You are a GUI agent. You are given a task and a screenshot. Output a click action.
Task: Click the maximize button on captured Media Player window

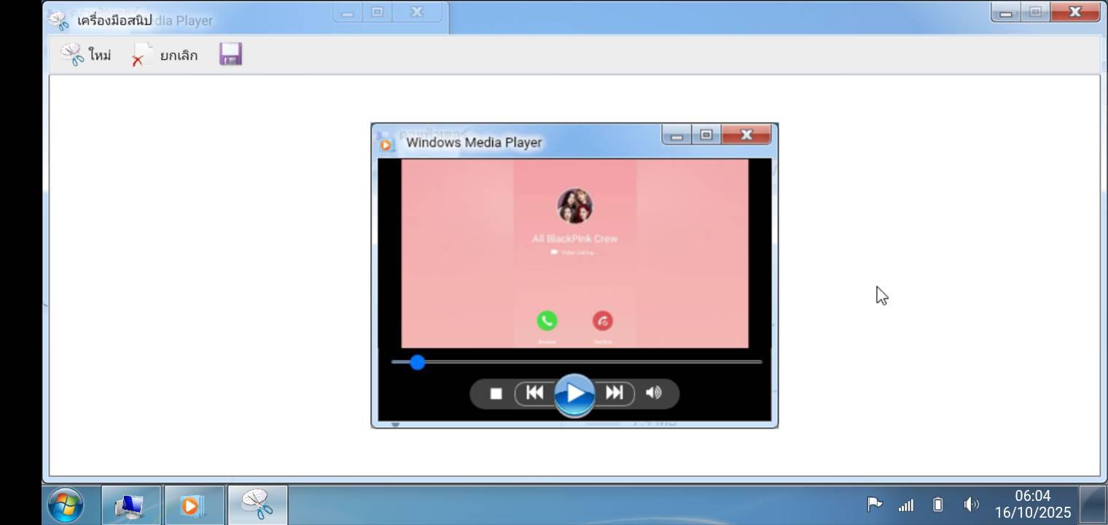[706, 134]
